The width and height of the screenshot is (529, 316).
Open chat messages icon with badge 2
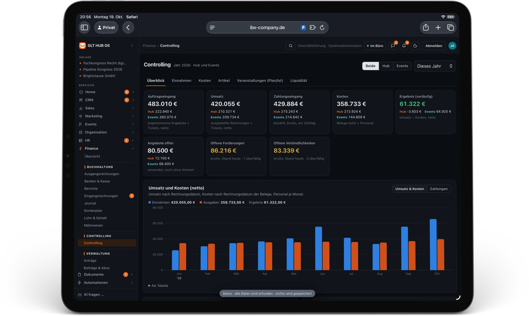pos(393,46)
